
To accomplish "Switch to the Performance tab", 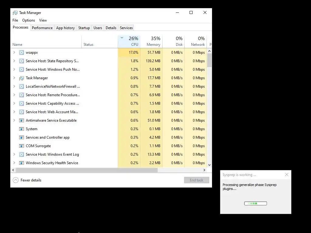I will coord(42,28).
